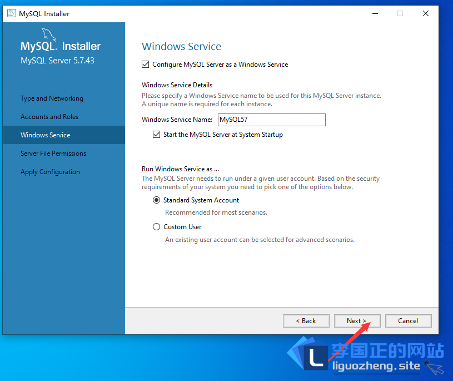
Task: Minimize the MySQL Installer window
Action: pyautogui.click(x=375, y=13)
